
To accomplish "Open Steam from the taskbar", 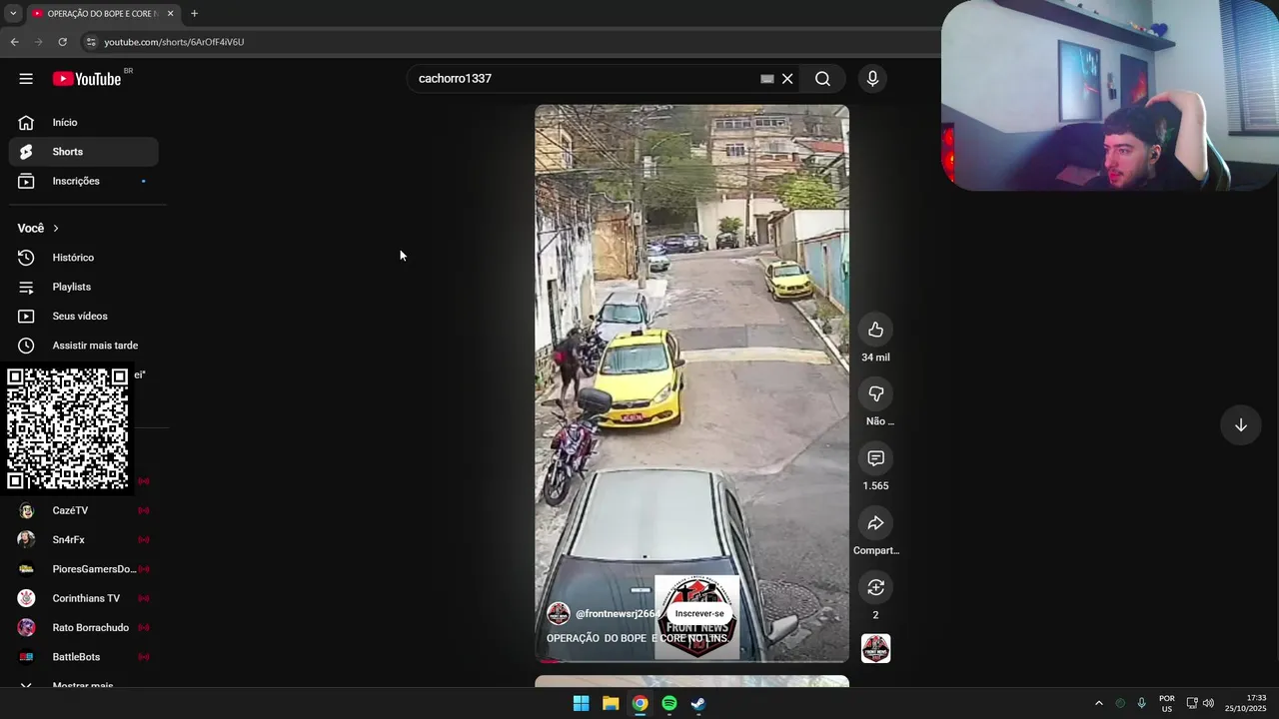I will [x=698, y=703].
